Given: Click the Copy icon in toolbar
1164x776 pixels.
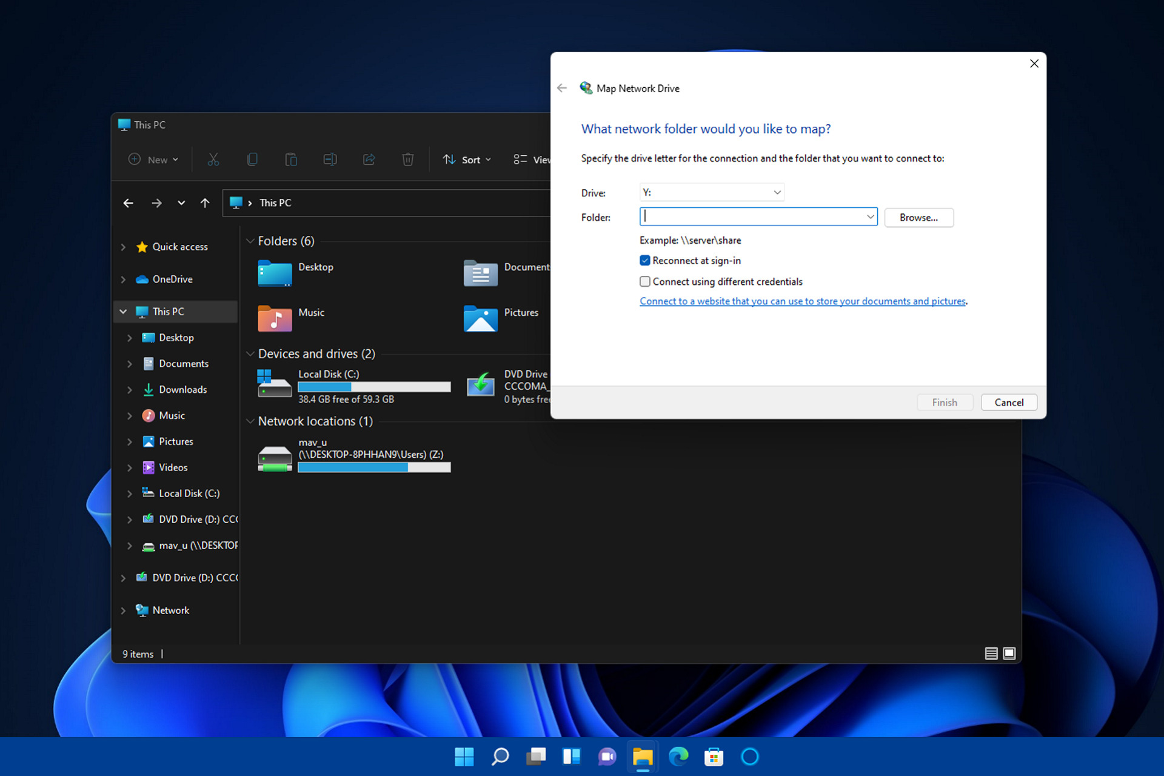Looking at the screenshot, I should point(252,159).
